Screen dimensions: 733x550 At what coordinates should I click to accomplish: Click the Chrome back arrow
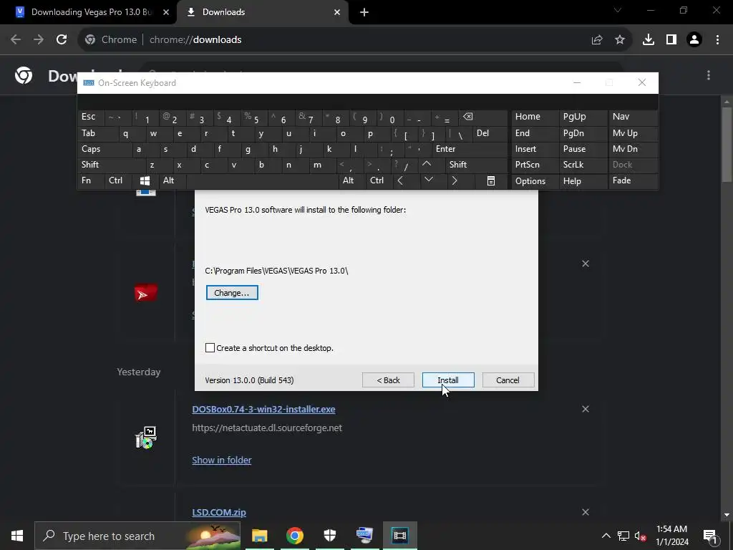click(x=16, y=40)
